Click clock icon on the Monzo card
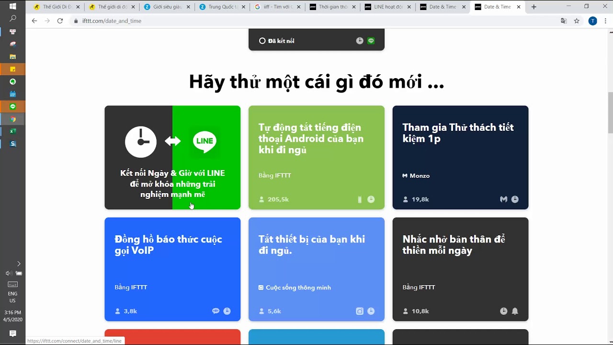The height and width of the screenshot is (345, 613). point(515,199)
